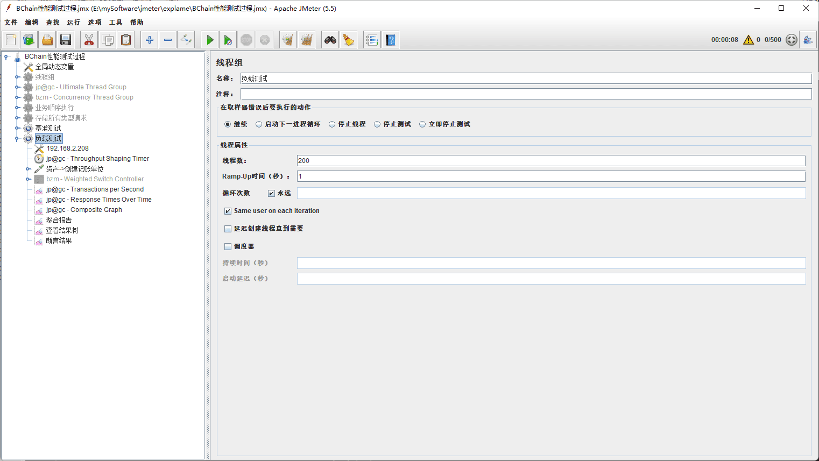Open the 选项 menu
This screenshot has height=461, width=819.
coord(94,23)
